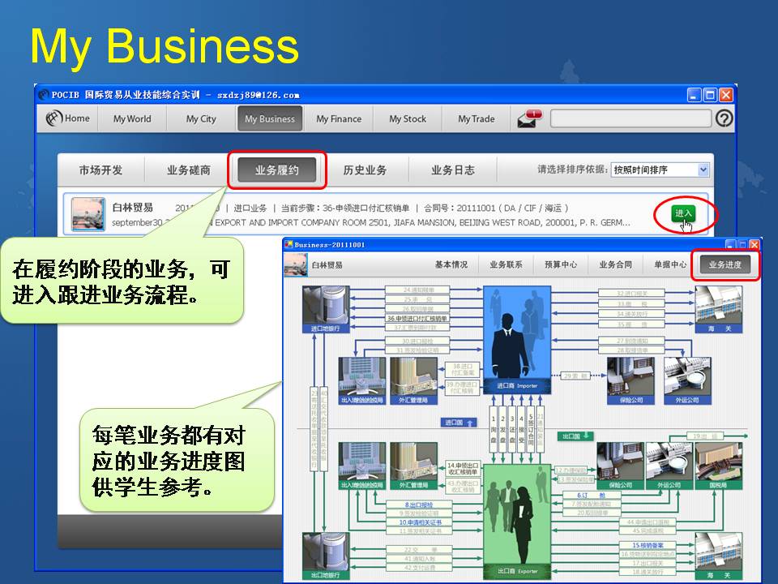Screen dimensions: 778x584
Task: Click the 白林贸易 company thumbnail in list
Action: [88, 214]
